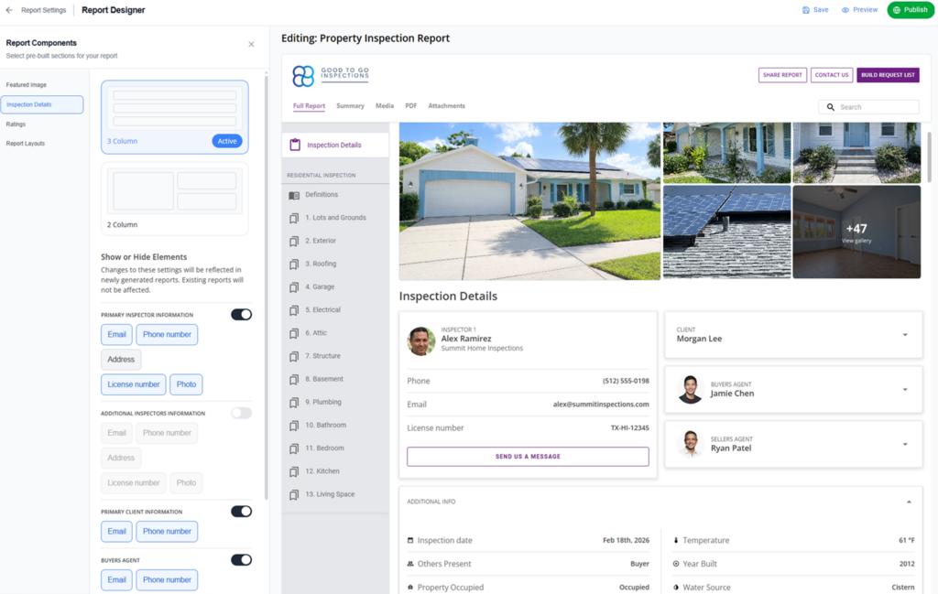This screenshot has width=938, height=594.
Task: Enable Additional Inspectors Information
Action: (x=240, y=412)
